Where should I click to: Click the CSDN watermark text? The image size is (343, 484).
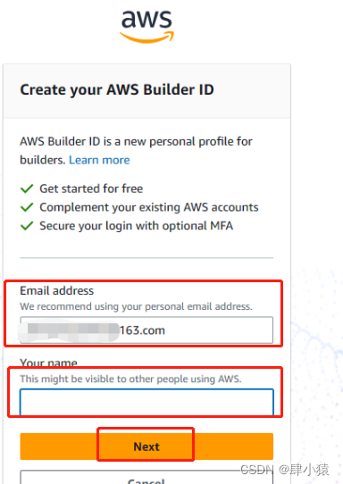[x=256, y=470]
